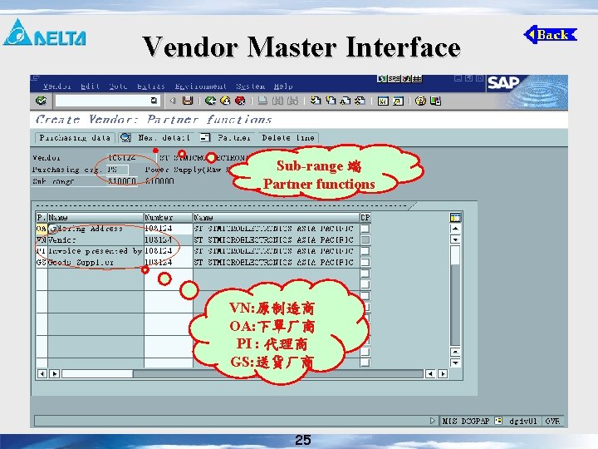The image size is (598, 449).
Task: Click the Last Page navigation icon
Action: click(x=360, y=101)
